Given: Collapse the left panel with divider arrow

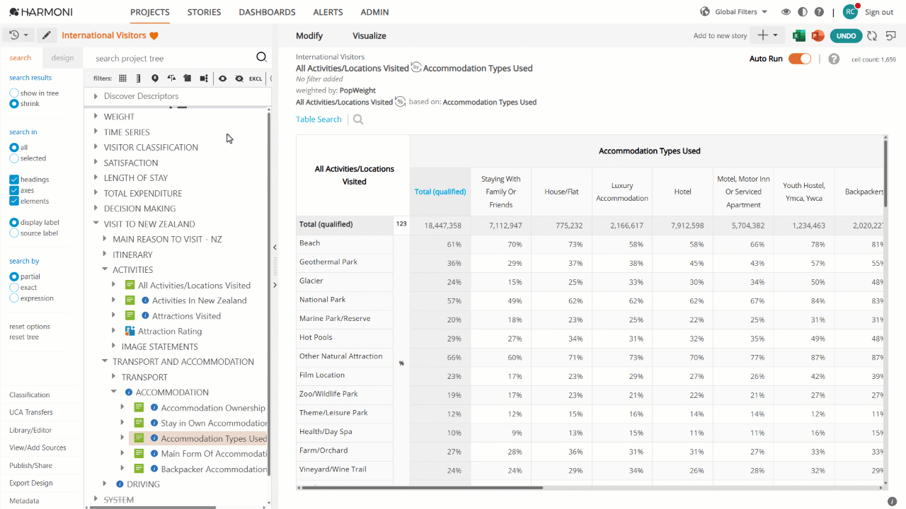Looking at the screenshot, I should pyautogui.click(x=275, y=247).
